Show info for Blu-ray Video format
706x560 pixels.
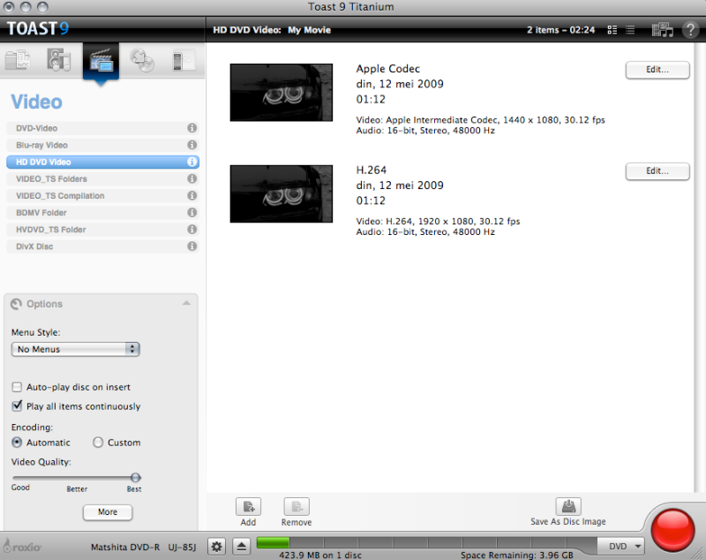tap(192, 145)
